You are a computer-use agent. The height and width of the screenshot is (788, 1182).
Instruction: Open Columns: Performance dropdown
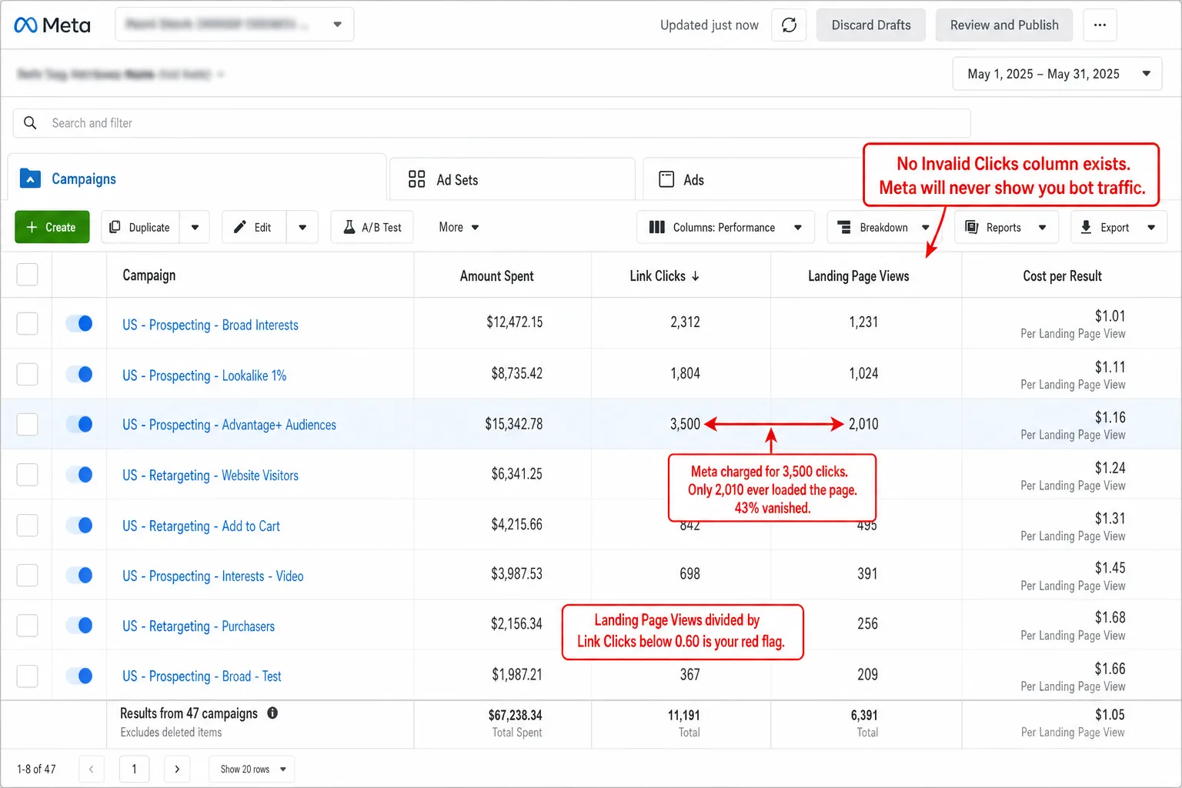(726, 227)
